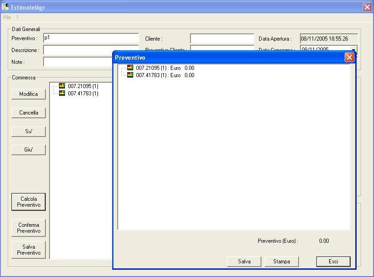The image size is (374, 277).
Task: Click the EstimateMgr application icon in title bar
Action: (x=5, y=7)
